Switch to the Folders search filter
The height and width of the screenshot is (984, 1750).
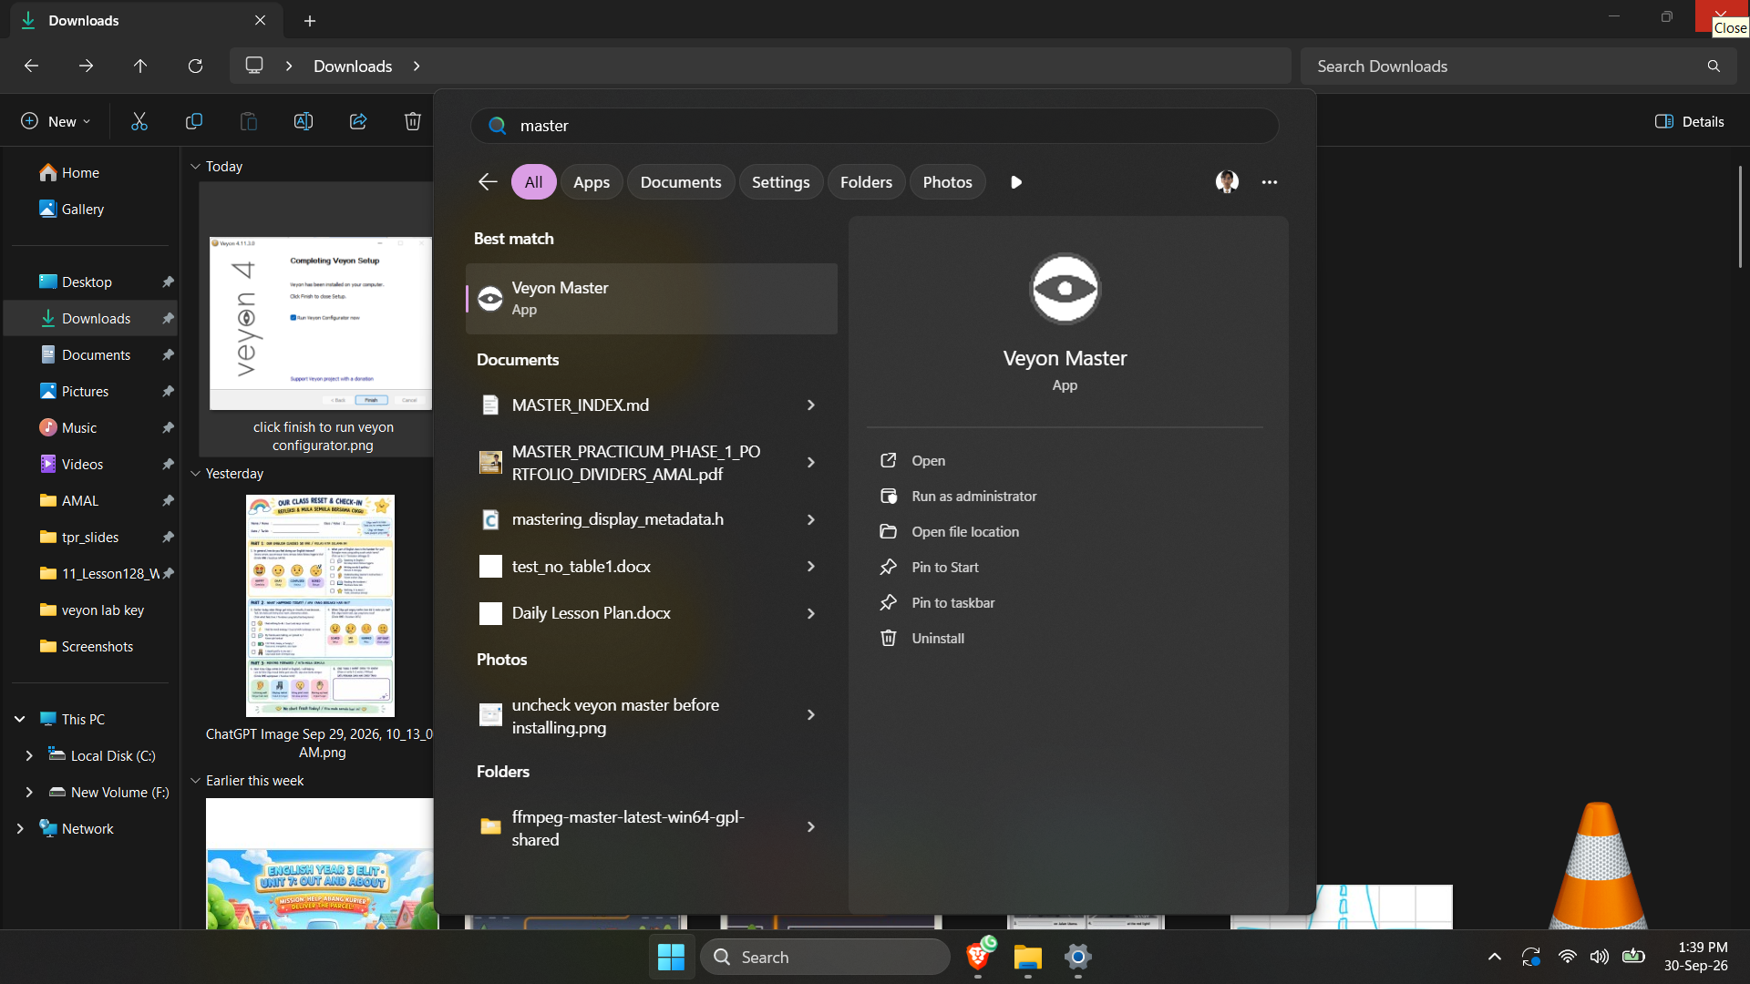pos(866,182)
